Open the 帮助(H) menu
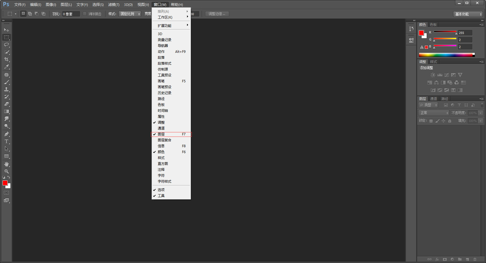The width and height of the screenshot is (486, 263). (x=177, y=4)
